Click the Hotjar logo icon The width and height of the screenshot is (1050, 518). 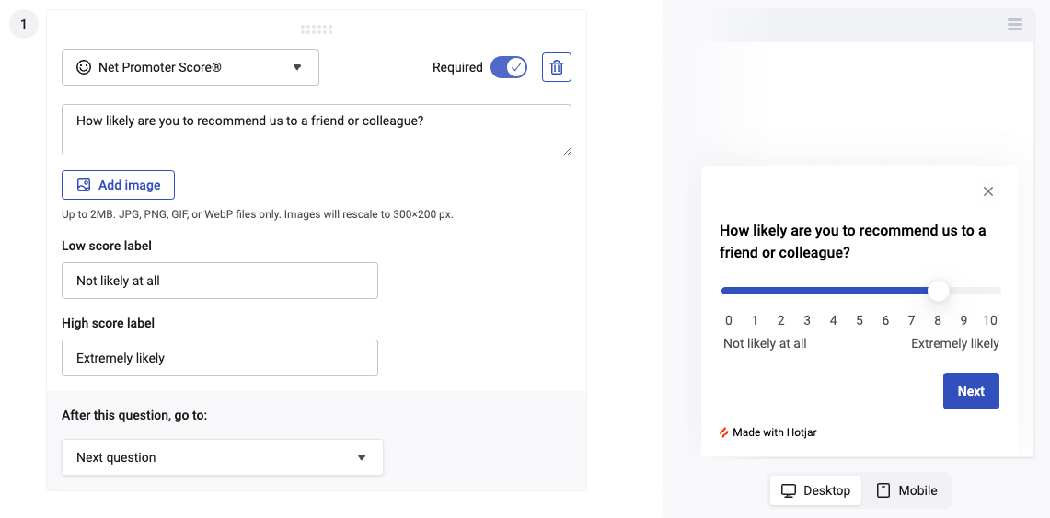(x=724, y=432)
